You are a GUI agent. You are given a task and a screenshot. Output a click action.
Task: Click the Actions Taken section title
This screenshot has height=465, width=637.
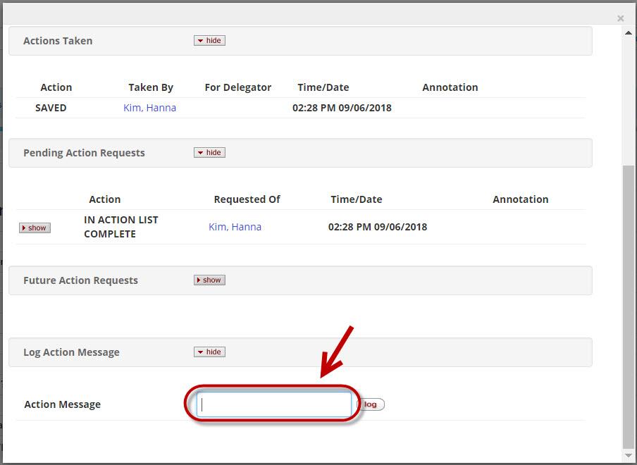click(x=58, y=41)
